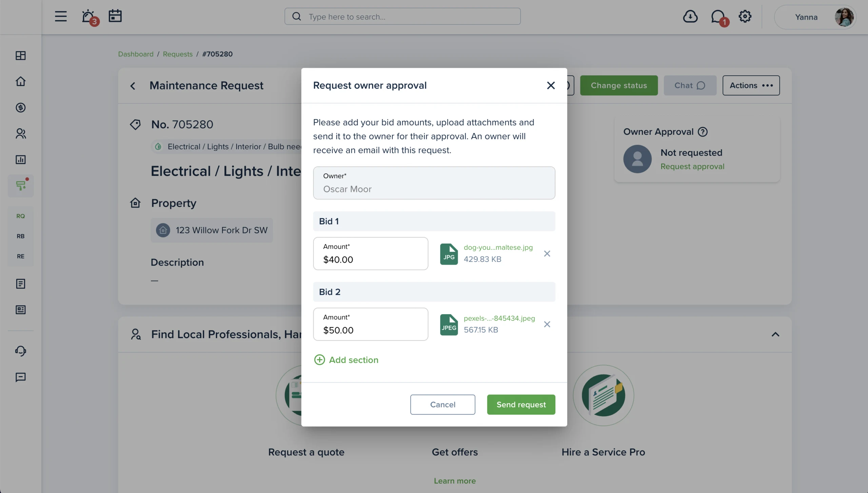Open contacts people icon in sidebar

21,134
